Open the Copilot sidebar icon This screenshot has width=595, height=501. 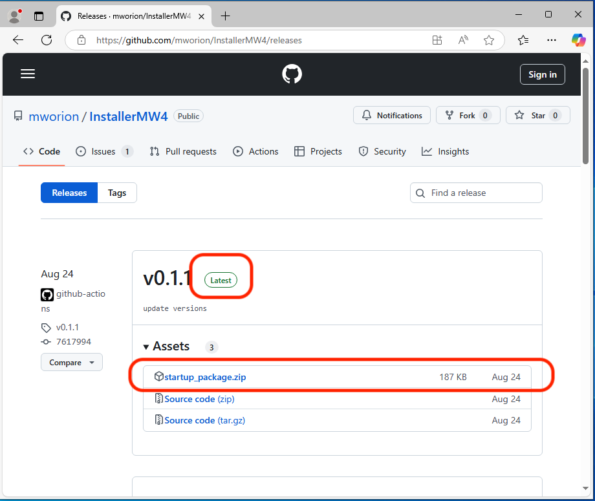point(579,40)
